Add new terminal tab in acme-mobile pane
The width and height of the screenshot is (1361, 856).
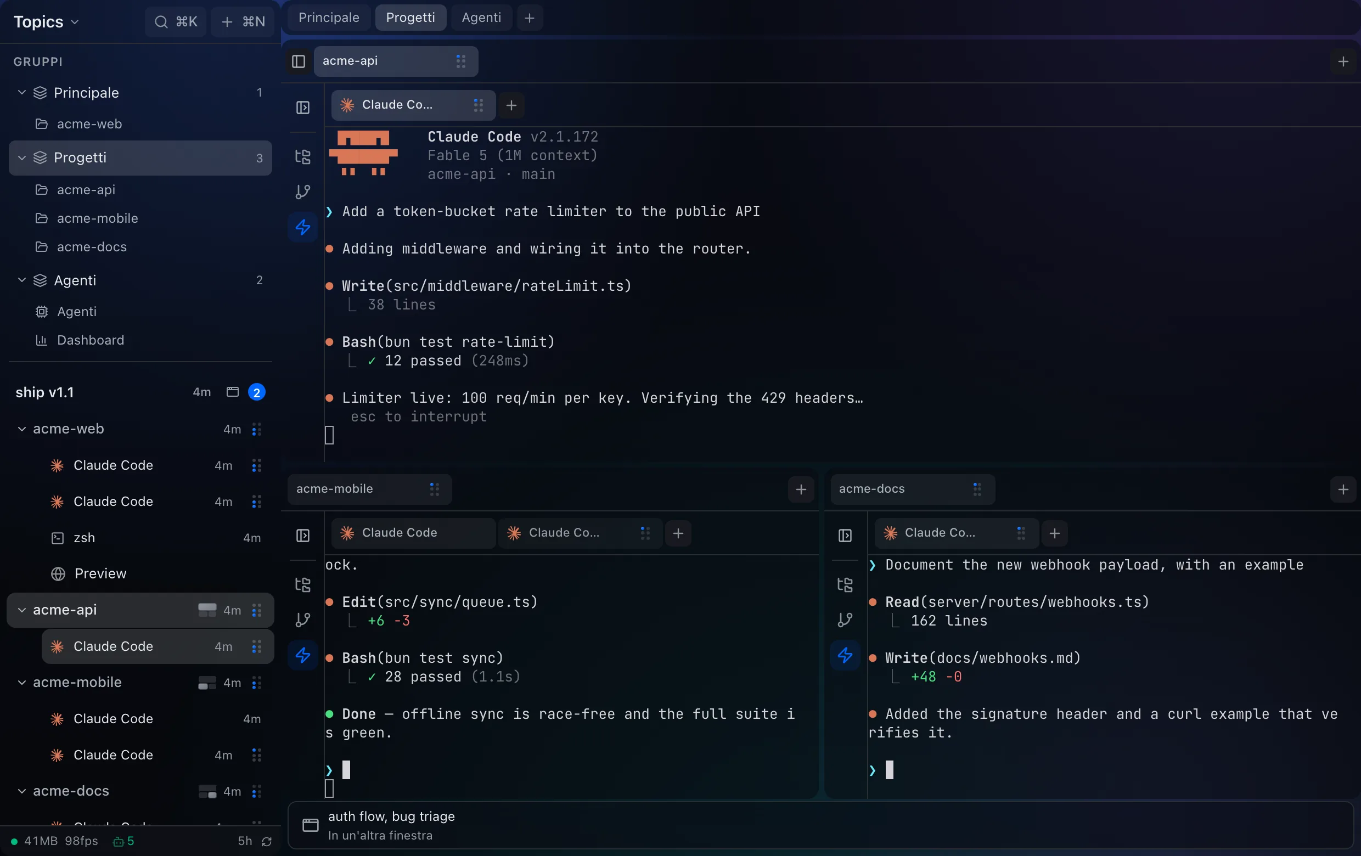click(x=678, y=533)
